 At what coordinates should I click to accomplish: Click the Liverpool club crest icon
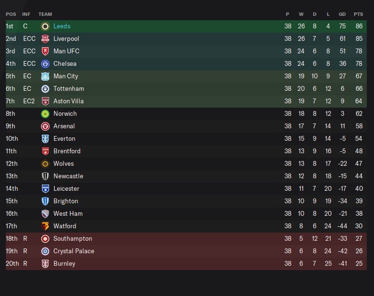pos(45,38)
